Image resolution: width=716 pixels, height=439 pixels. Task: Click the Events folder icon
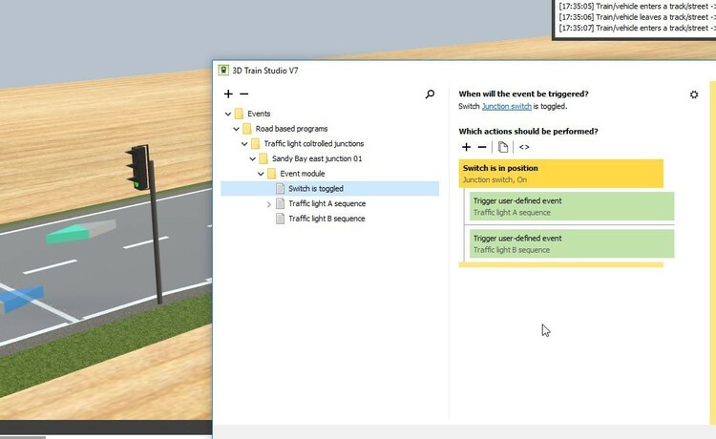pos(239,114)
